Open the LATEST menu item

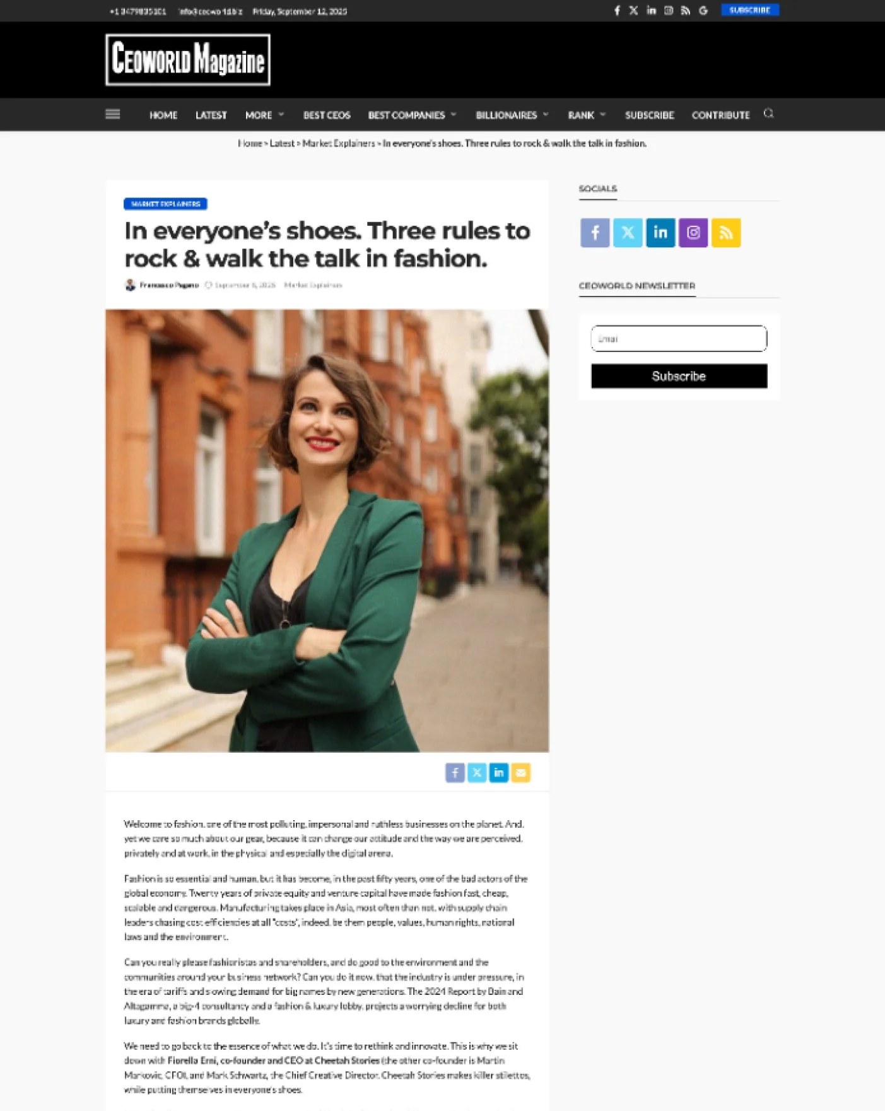tap(211, 115)
